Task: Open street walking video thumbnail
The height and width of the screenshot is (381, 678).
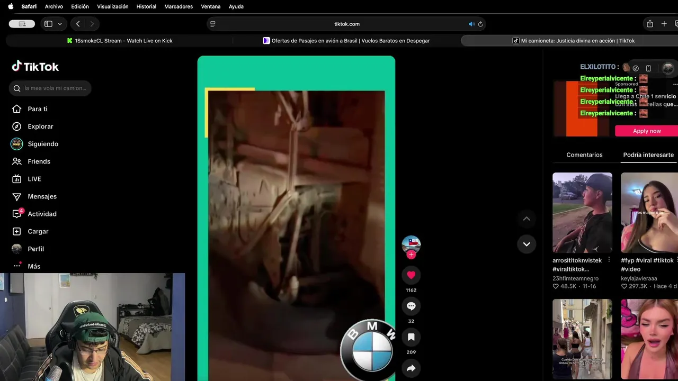Action: click(x=582, y=339)
